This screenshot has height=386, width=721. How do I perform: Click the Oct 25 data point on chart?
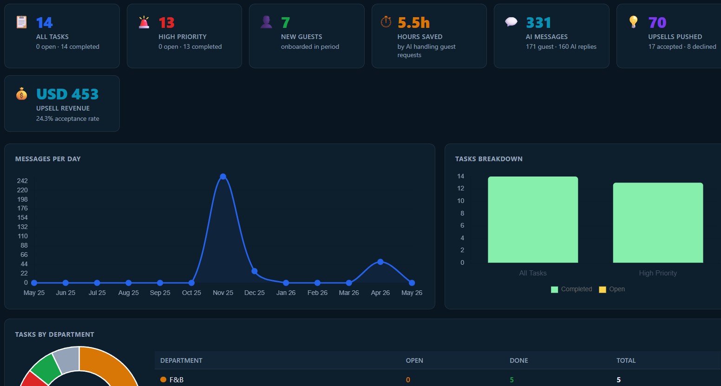(191, 283)
